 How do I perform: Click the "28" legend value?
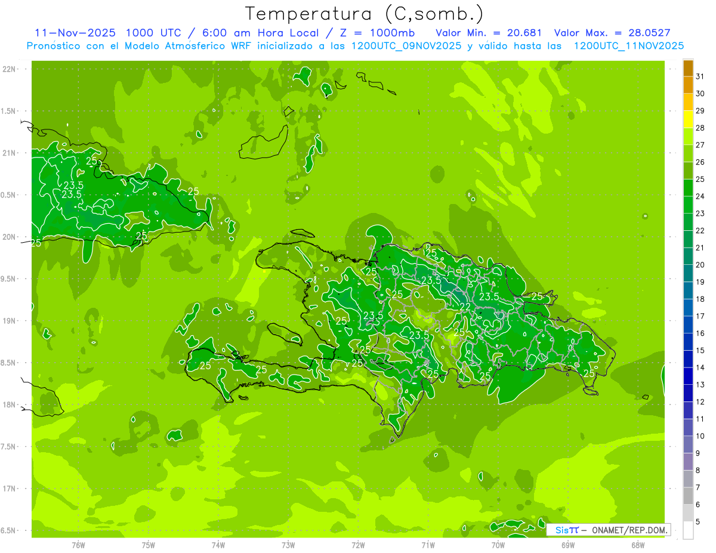(x=700, y=128)
